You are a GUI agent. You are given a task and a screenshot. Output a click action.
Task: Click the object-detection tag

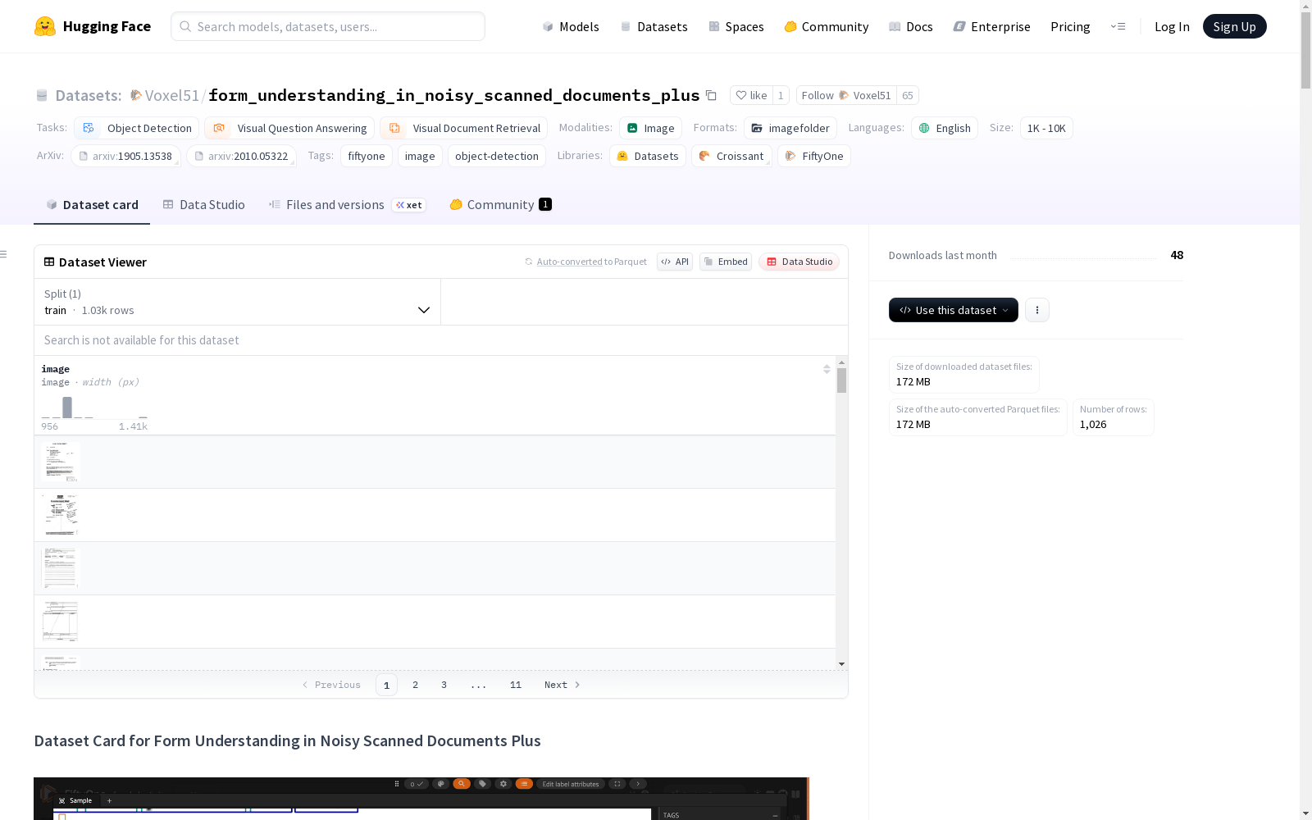(496, 156)
